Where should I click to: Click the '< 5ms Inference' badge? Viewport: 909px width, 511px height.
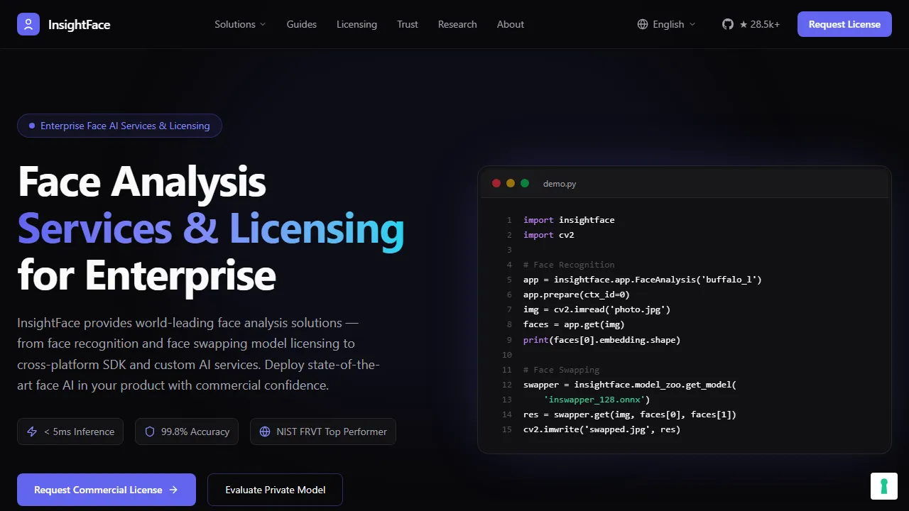coord(70,432)
